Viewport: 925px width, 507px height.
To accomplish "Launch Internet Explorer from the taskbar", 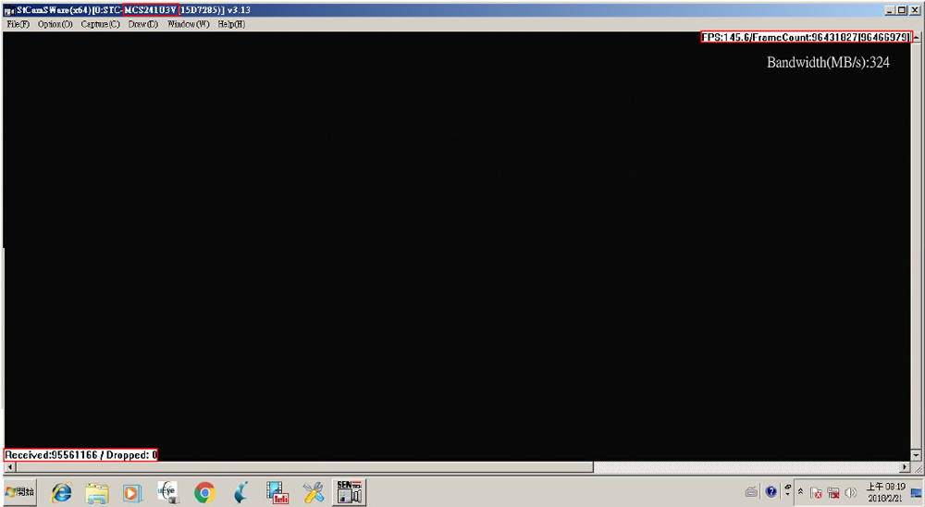I will pyautogui.click(x=62, y=492).
